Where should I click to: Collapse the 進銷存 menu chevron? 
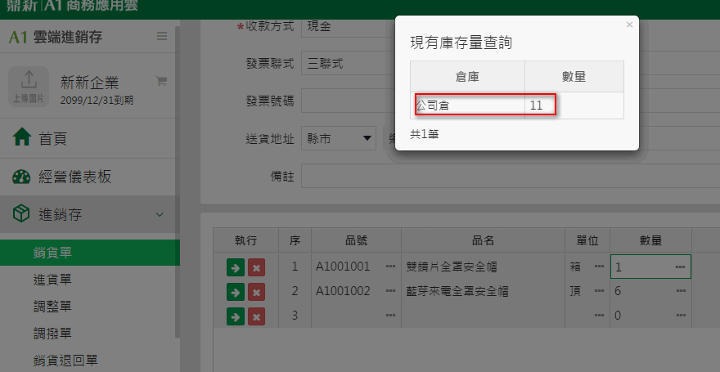pos(160,214)
